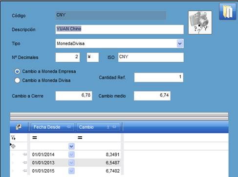
Task: Click the new row plus icon
Action: coord(13,146)
